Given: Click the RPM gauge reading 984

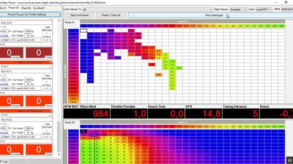Looking at the screenshot, I should click(x=87, y=113).
